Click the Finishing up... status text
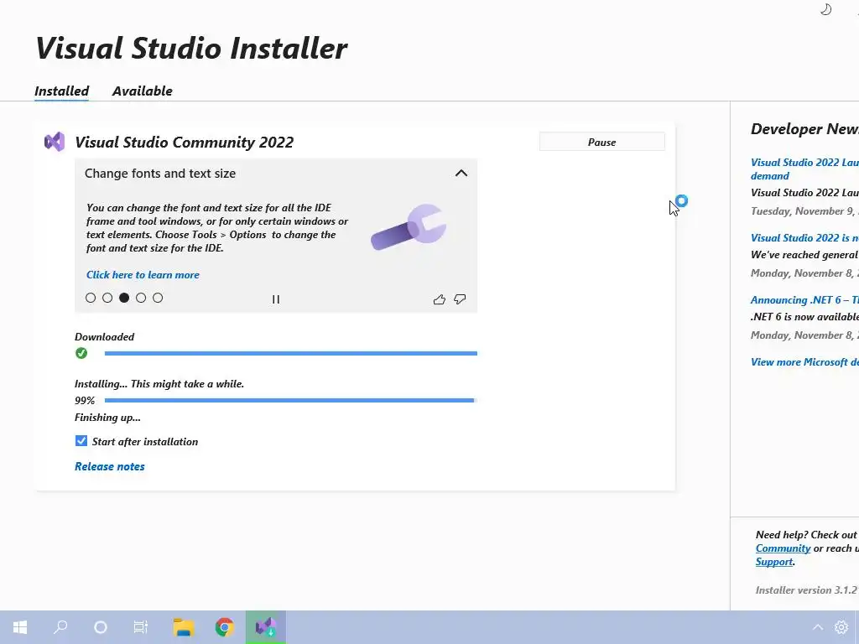The height and width of the screenshot is (644, 859). [107, 418]
